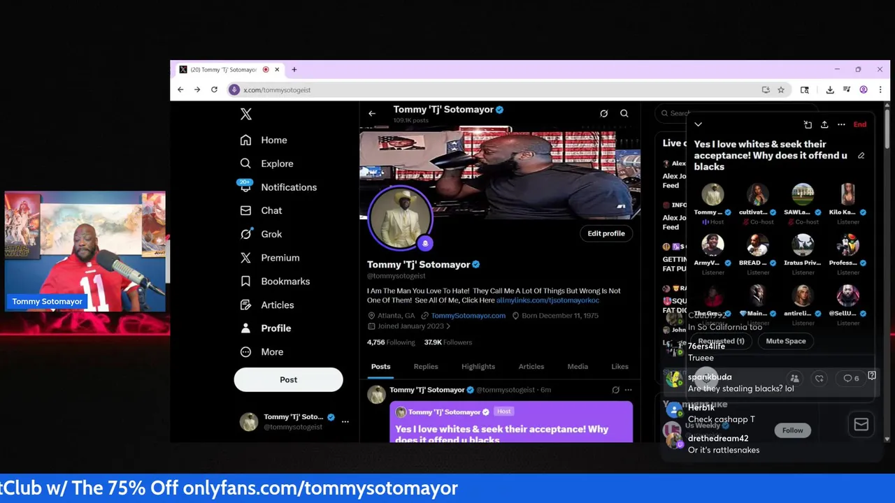Click the Edit profile button
The image size is (895, 503).
(x=606, y=233)
